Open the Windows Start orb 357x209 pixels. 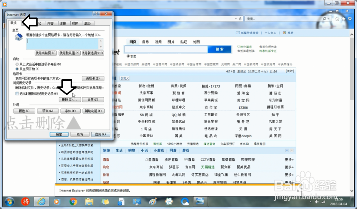tap(9, 202)
